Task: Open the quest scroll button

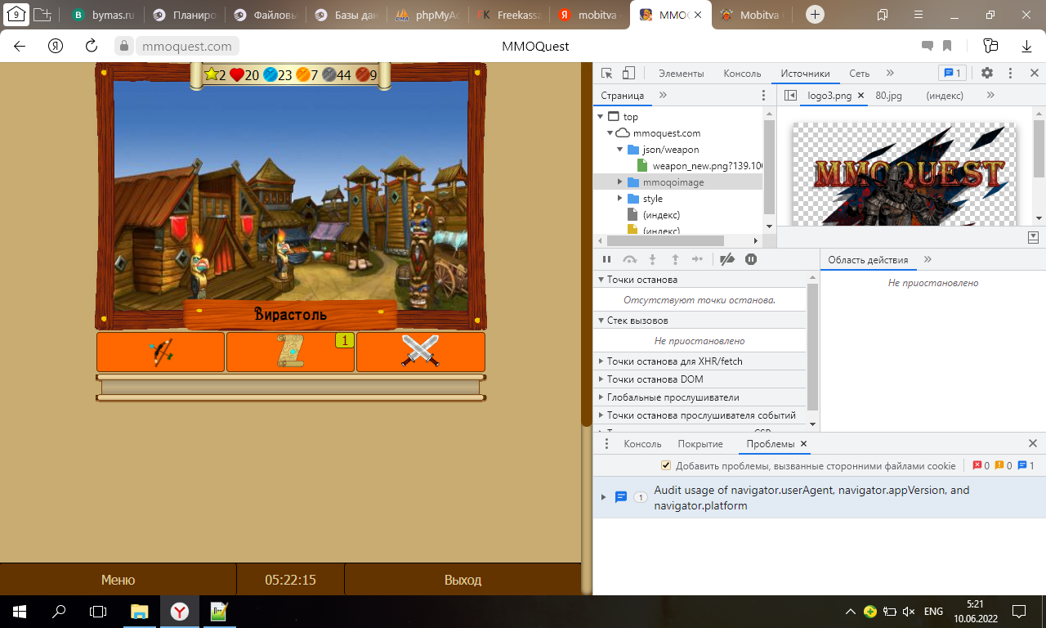Action: point(290,352)
